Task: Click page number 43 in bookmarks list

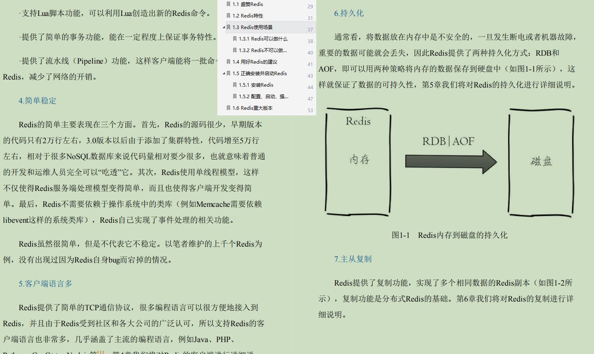Action: [310, 76]
